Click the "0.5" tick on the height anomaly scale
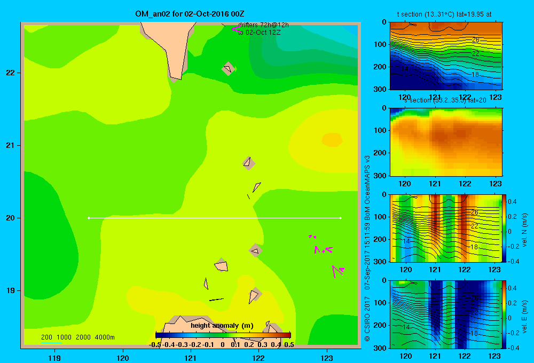The width and height of the screenshot is (534, 363). (289, 345)
